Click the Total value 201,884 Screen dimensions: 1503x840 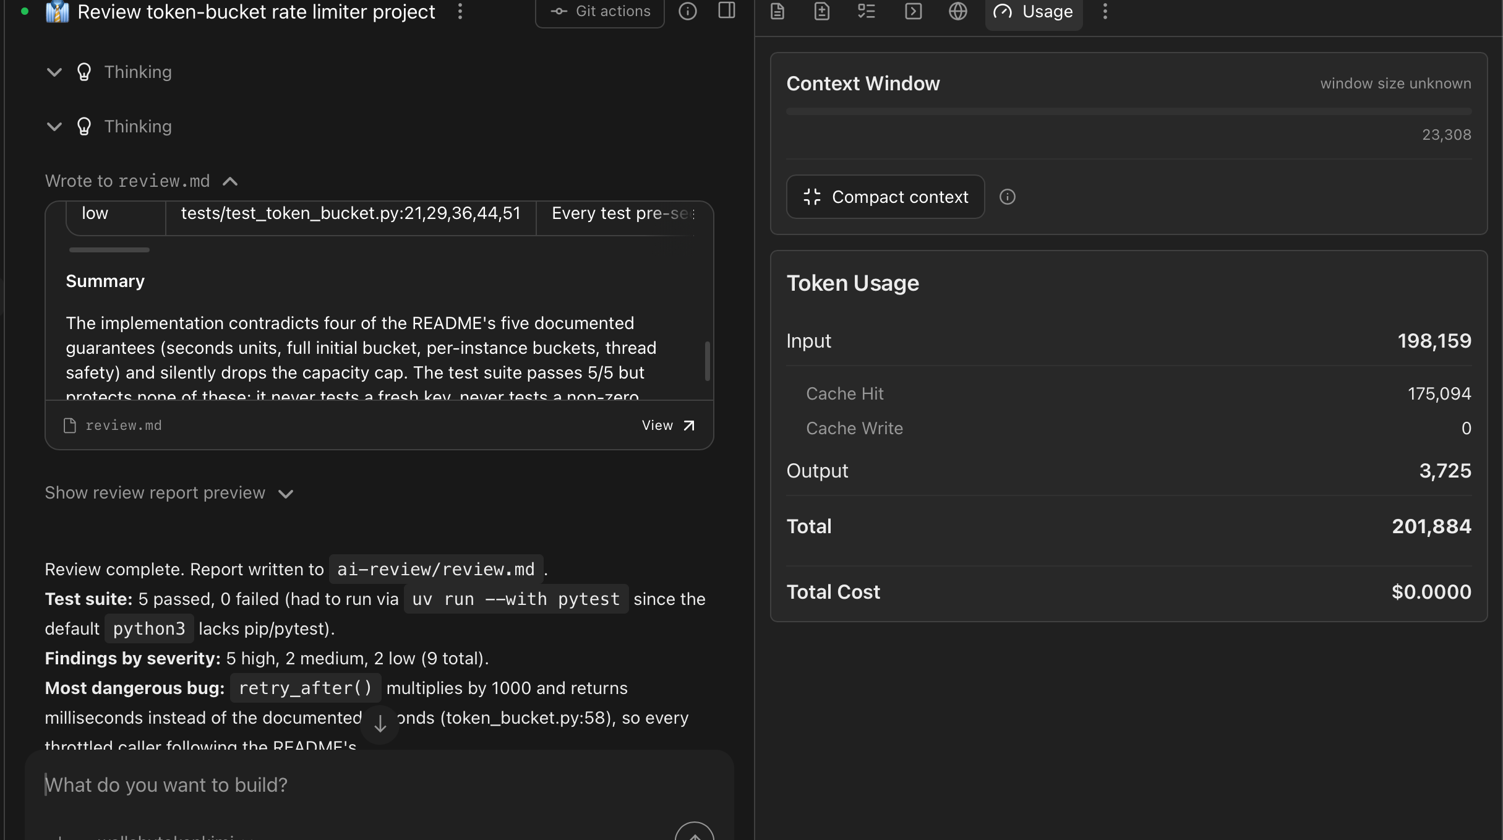tap(1431, 526)
